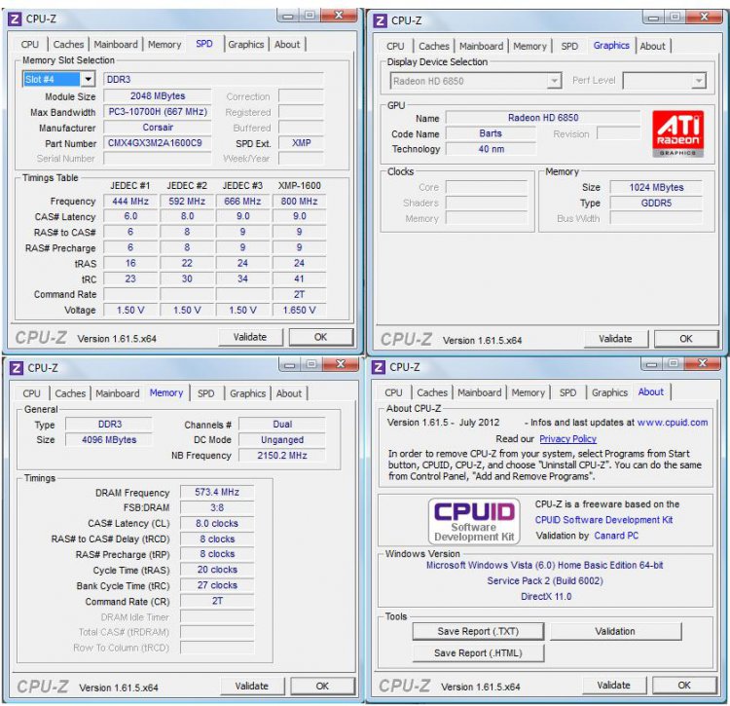The width and height of the screenshot is (730, 706).
Task: Open Caches tab in the Memory window
Action: [70, 393]
